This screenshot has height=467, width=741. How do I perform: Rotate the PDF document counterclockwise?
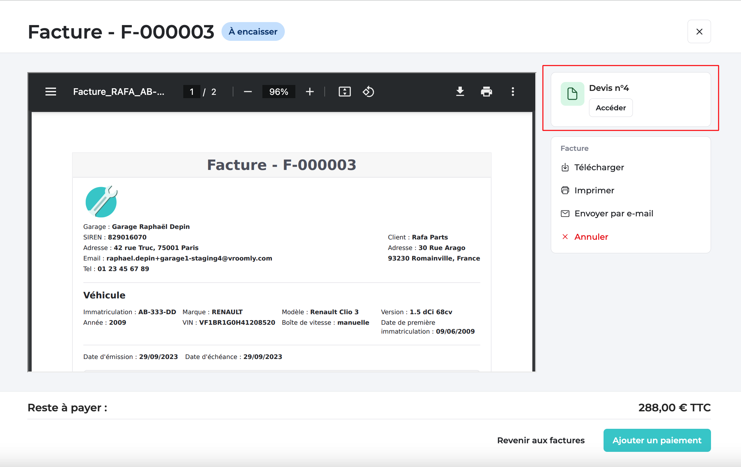pos(369,92)
